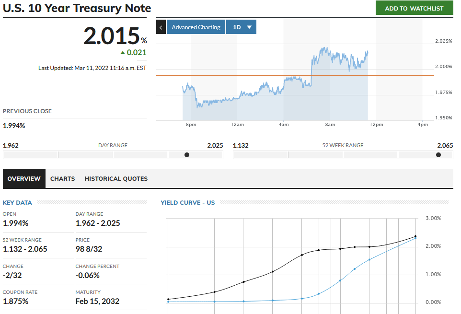The image size is (461, 314).
Task: Click the Last Updated timestamp text
Action: point(92,68)
